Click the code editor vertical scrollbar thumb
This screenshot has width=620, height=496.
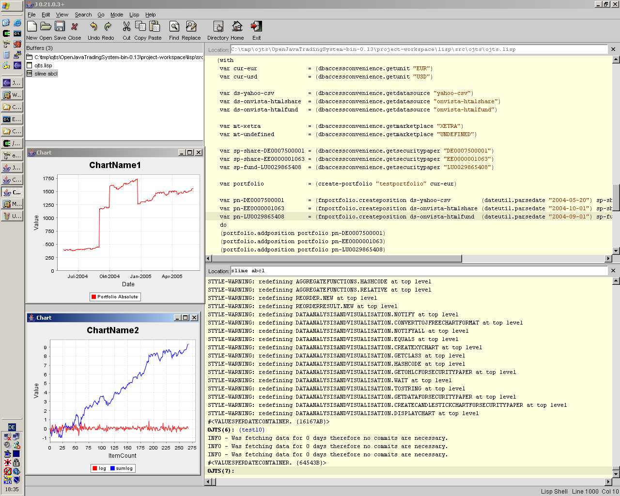click(x=616, y=197)
